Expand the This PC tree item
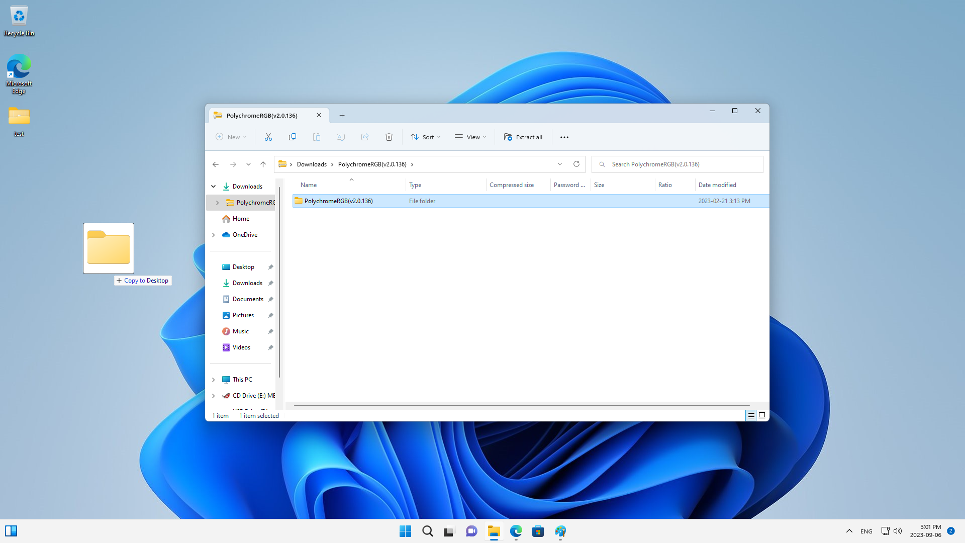Image resolution: width=965 pixels, height=543 pixels. 214,379
